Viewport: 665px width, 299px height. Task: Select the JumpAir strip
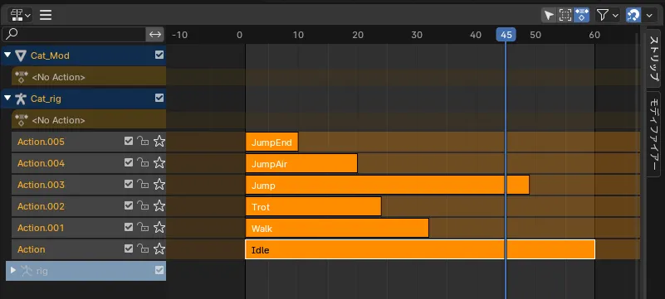(301, 164)
